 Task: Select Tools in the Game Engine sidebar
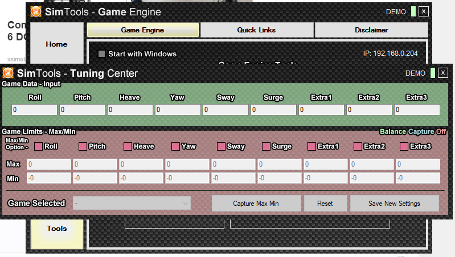pos(57,234)
